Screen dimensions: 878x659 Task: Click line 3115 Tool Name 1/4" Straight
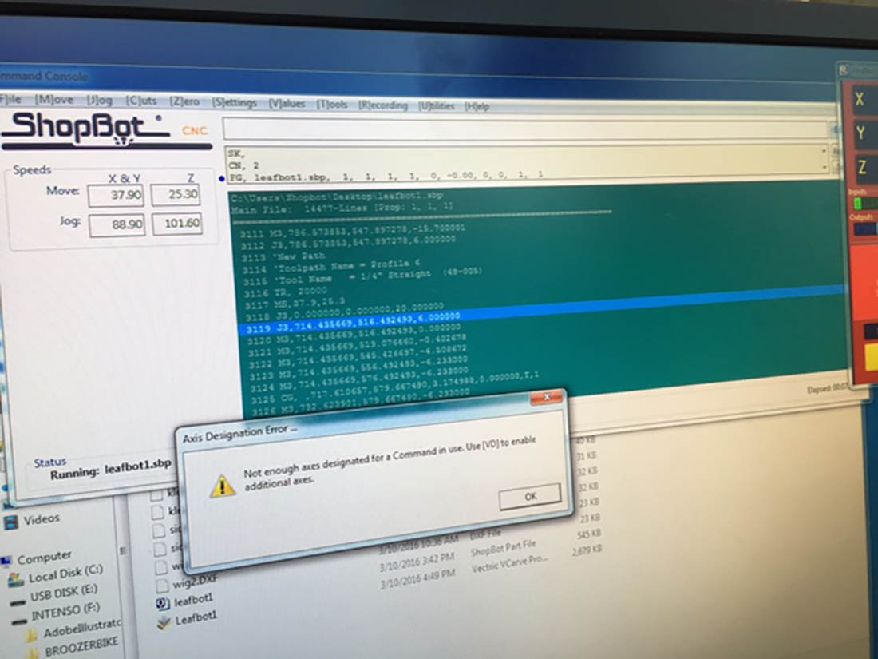tap(362, 277)
